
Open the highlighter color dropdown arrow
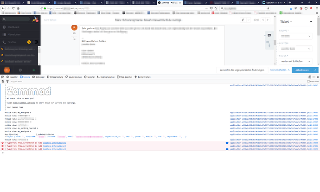point(249,20)
